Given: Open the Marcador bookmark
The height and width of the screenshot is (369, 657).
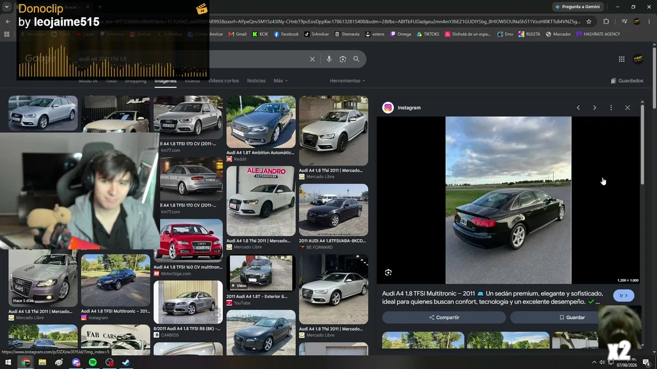Looking at the screenshot, I should [x=558, y=34].
